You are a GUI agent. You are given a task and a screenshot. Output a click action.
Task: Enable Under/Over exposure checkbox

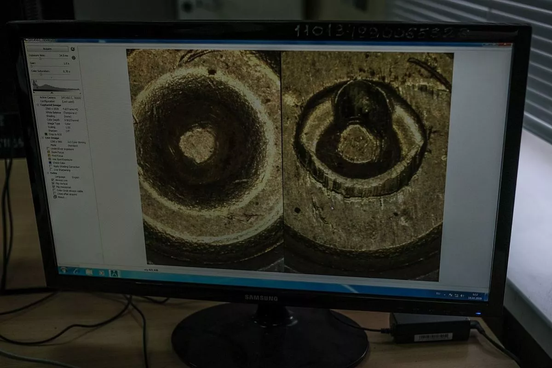click(x=49, y=149)
